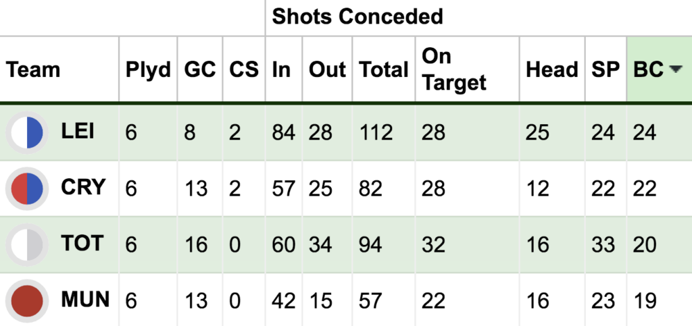This screenshot has height=326, width=692.
Task: Click the SP column header
Action: tap(605, 70)
